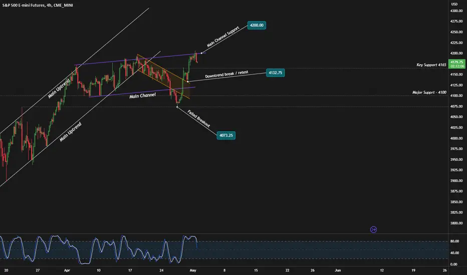
Task: Click the 'Key Support 4165' line label
Action: pos(431,65)
